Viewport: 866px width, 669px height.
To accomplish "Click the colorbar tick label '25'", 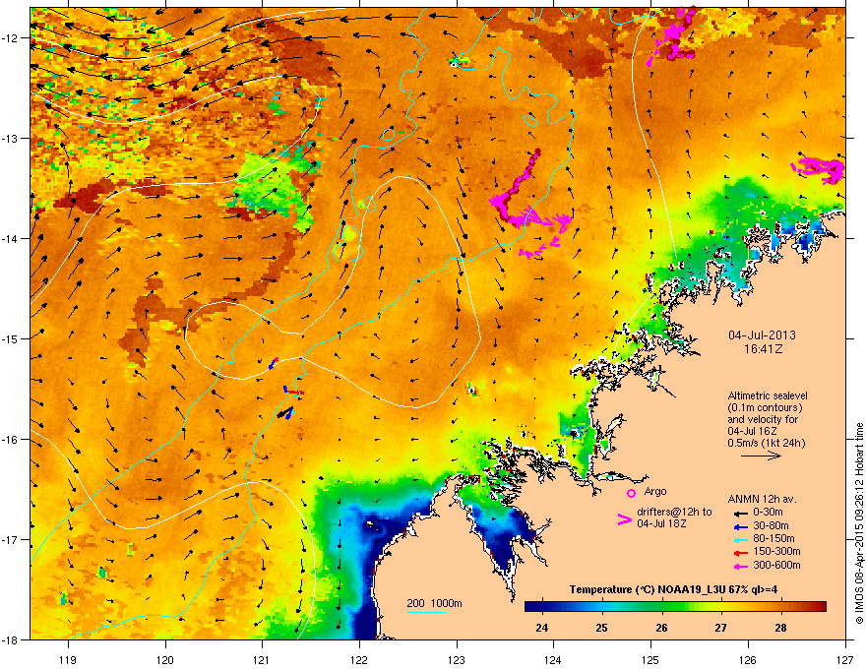I will [601, 628].
